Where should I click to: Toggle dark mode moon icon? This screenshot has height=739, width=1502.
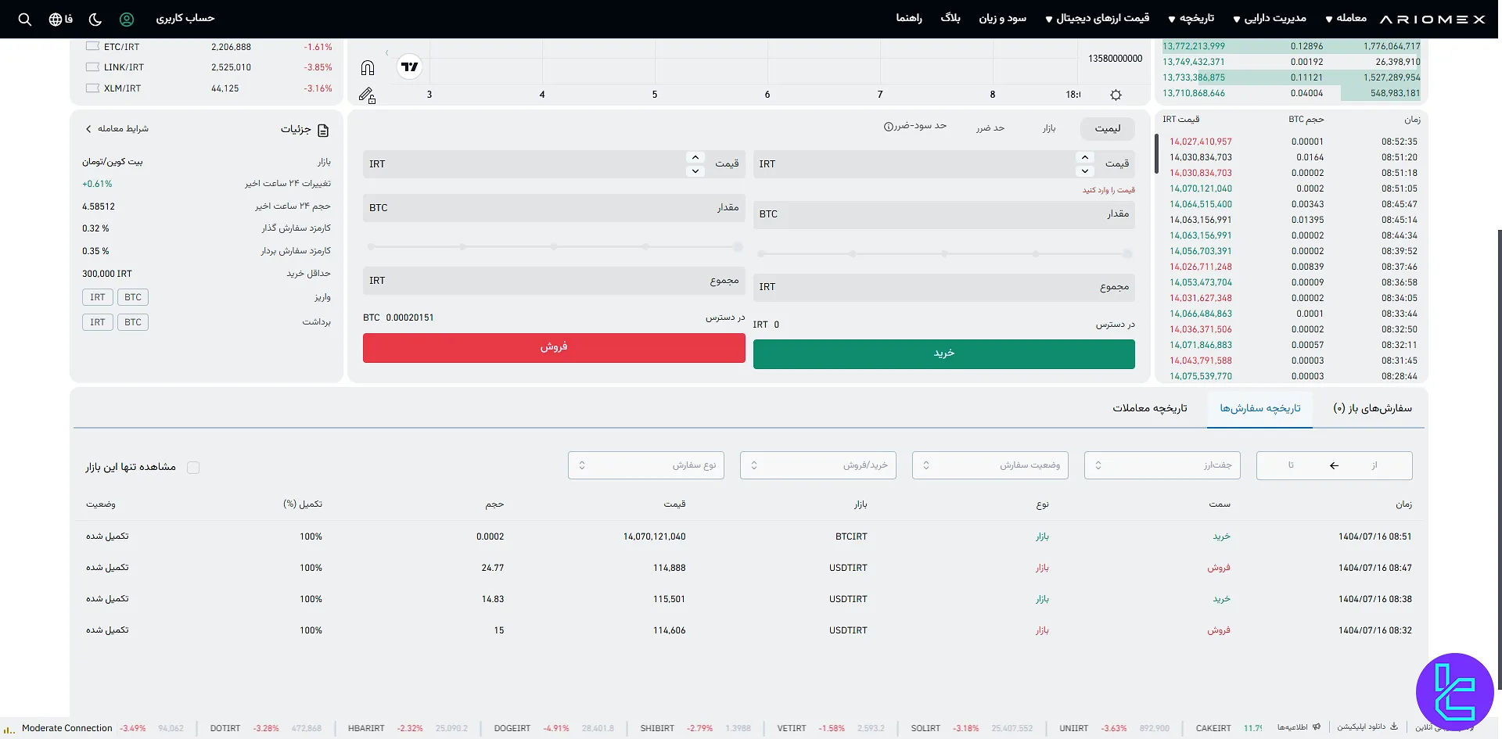[x=95, y=19]
